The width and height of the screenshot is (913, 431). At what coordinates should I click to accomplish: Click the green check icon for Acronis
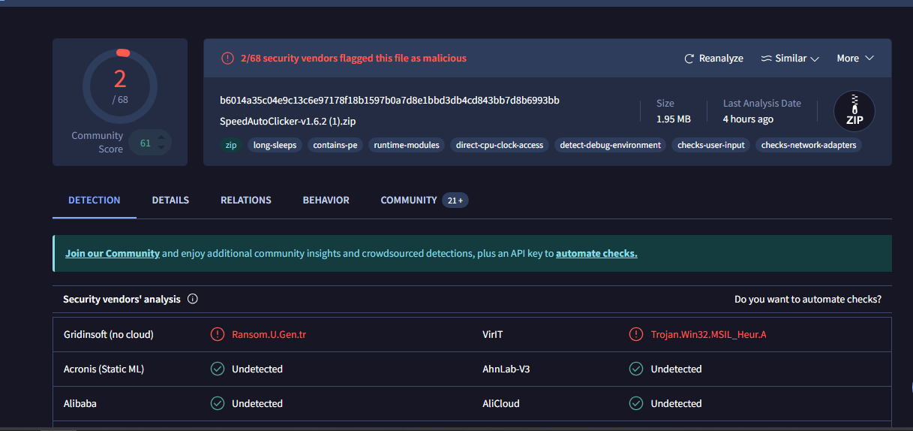(x=218, y=369)
